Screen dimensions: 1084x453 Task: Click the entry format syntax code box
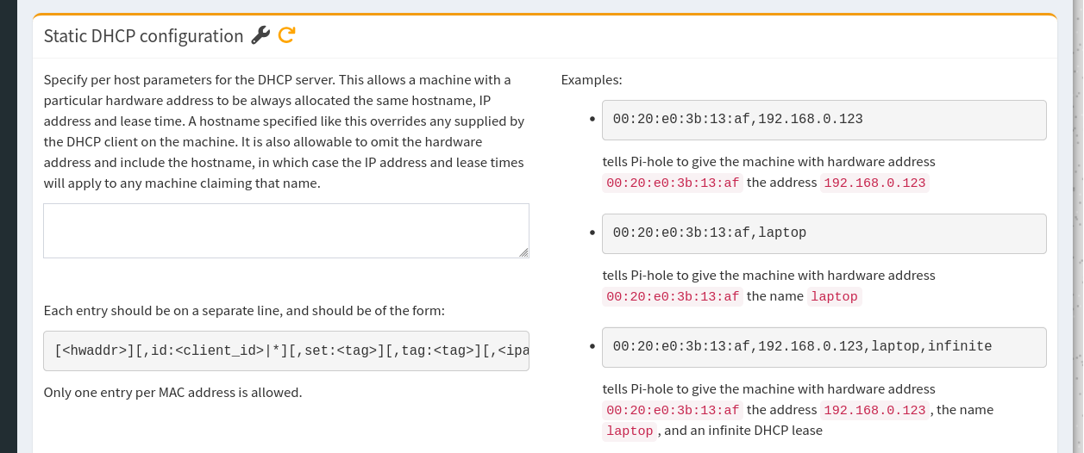(285, 351)
